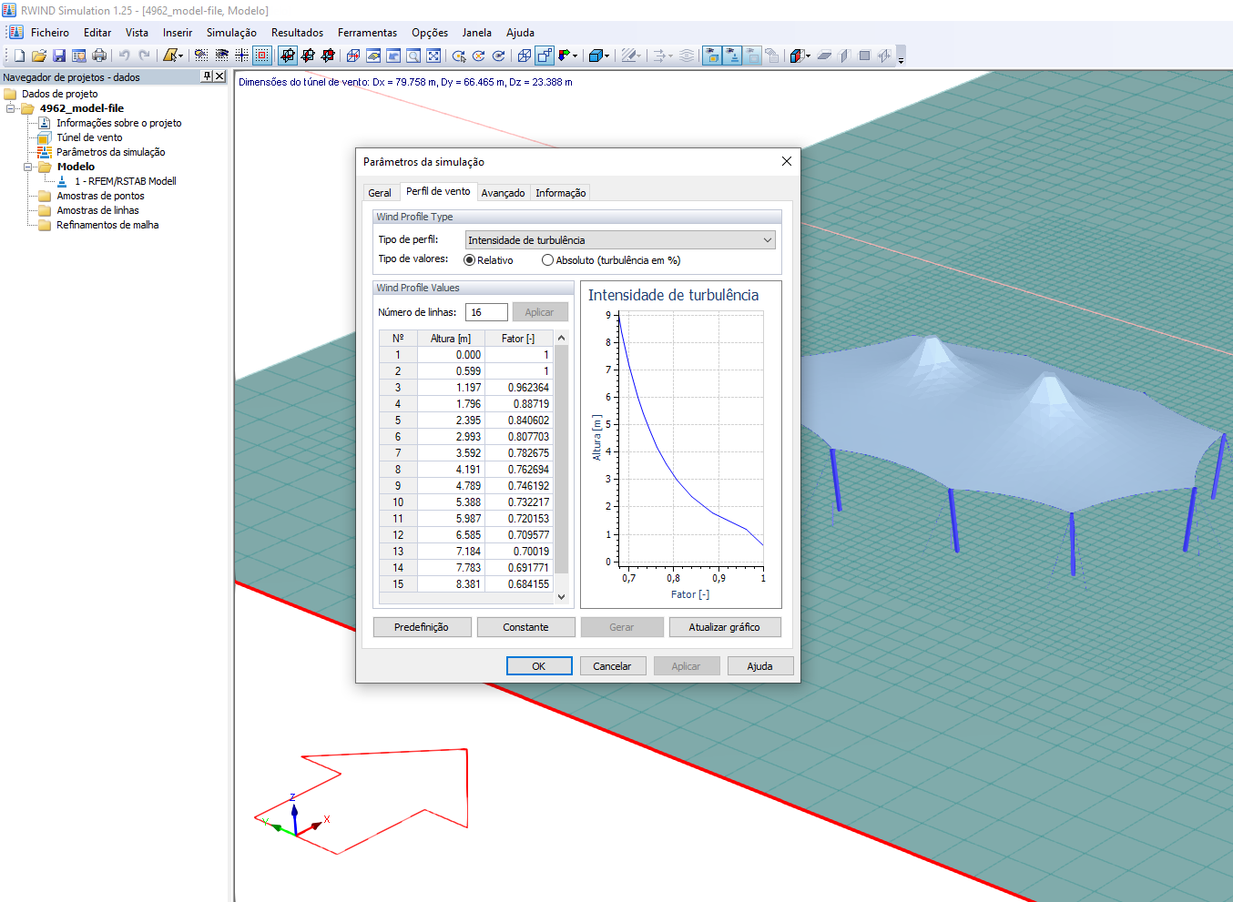Click the Constante button
This screenshot has width=1233, height=902.
point(525,627)
